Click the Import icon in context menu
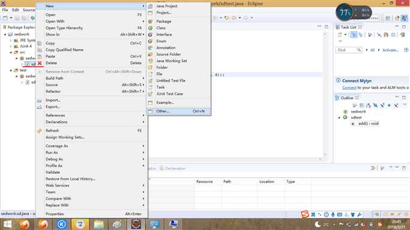410x230 pixels. [x=40, y=101]
